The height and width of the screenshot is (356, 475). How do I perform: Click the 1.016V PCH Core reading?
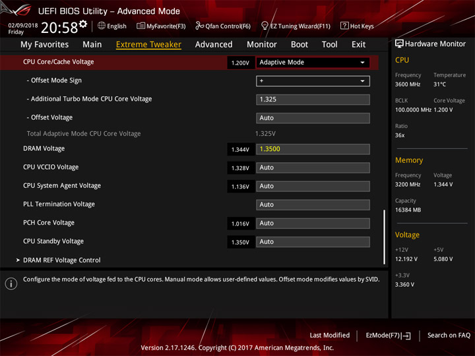point(241,223)
